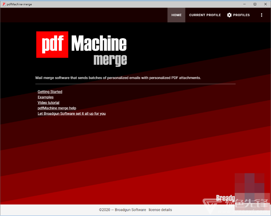Viewport: 271px width, 216px height.
Task: View the license details in footer
Action: (160, 210)
